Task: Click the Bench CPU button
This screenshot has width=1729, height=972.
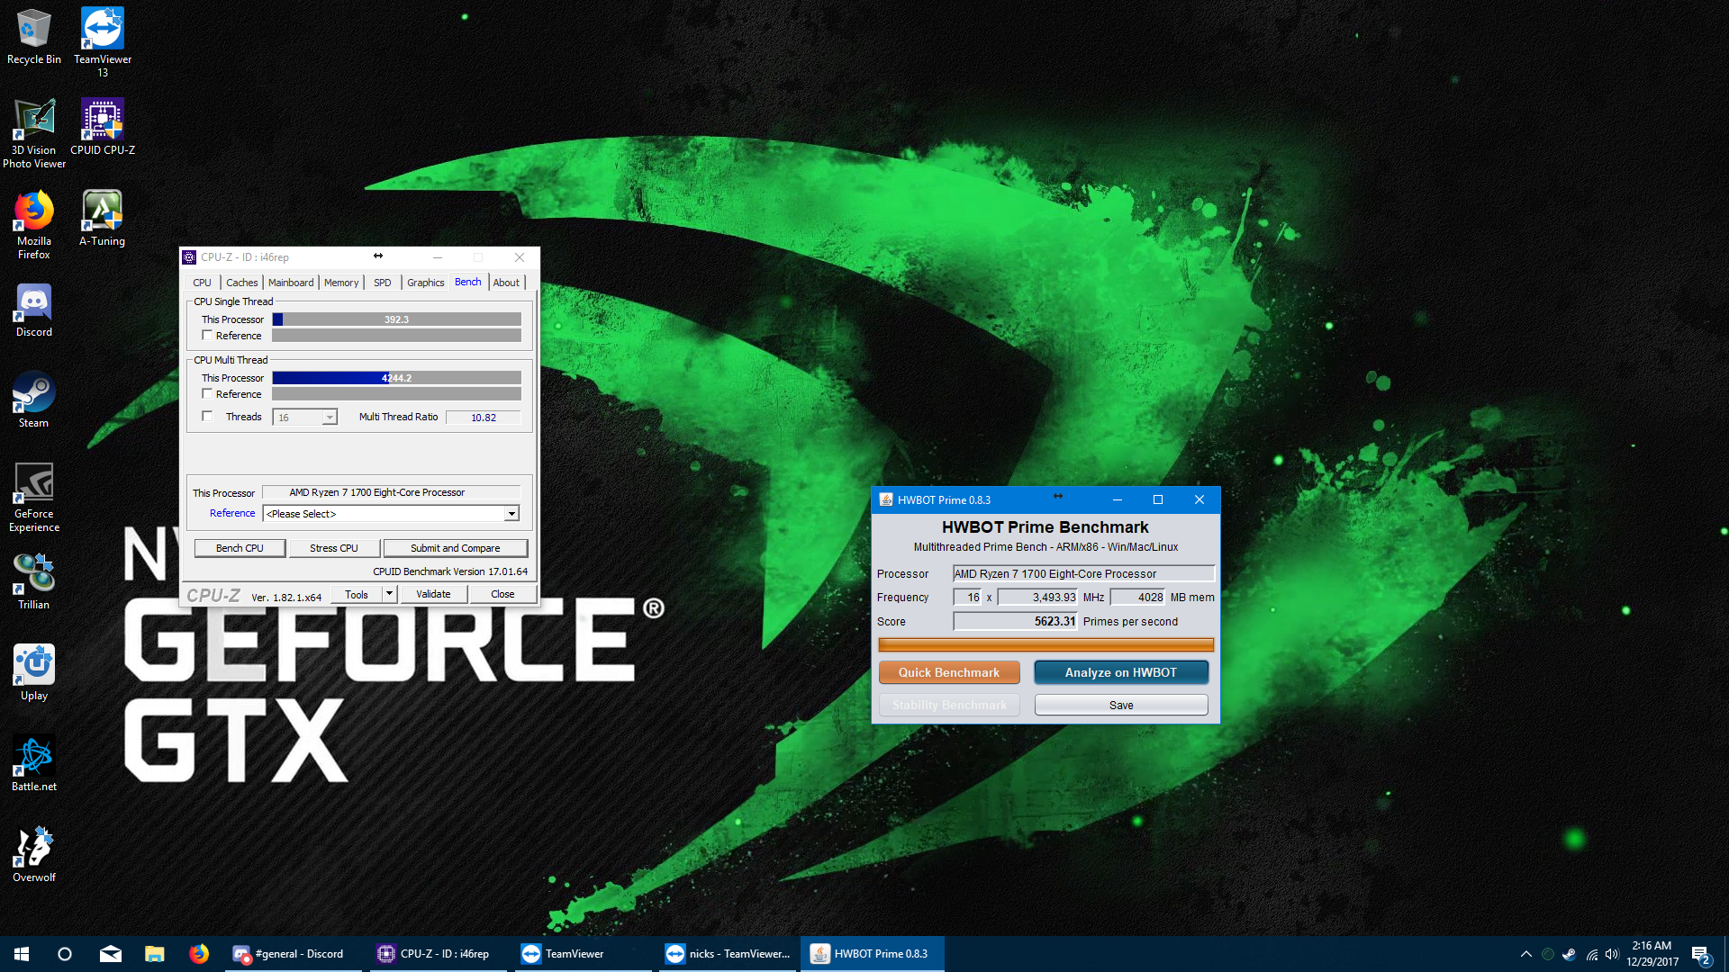Action: 240,548
